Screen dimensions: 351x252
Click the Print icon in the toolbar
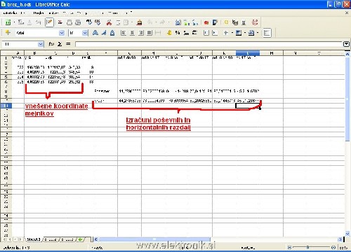(69, 22)
